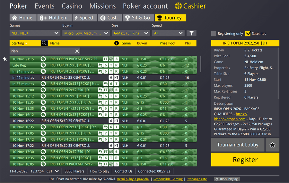The image size is (289, 183).
Task: Change the CET timezone dropdown
Action: [x=53, y=171]
